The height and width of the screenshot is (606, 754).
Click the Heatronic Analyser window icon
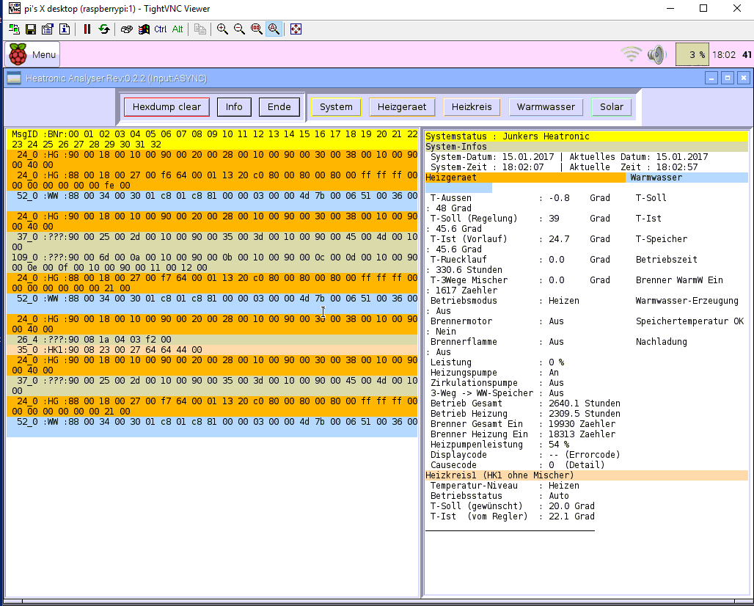pyautogui.click(x=14, y=79)
